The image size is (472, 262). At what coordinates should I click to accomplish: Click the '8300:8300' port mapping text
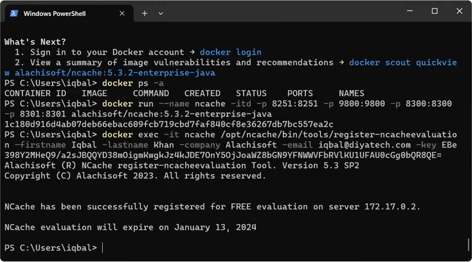pyautogui.click(x=429, y=104)
